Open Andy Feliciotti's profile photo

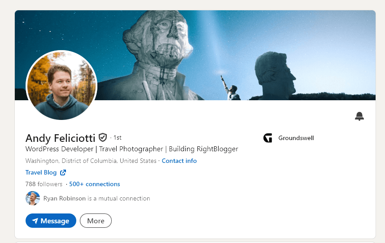tap(61, 85)
